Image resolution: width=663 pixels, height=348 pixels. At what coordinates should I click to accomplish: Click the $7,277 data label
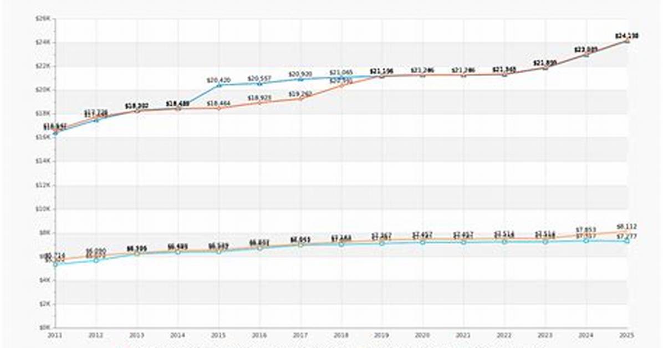[x=626, y=237]
